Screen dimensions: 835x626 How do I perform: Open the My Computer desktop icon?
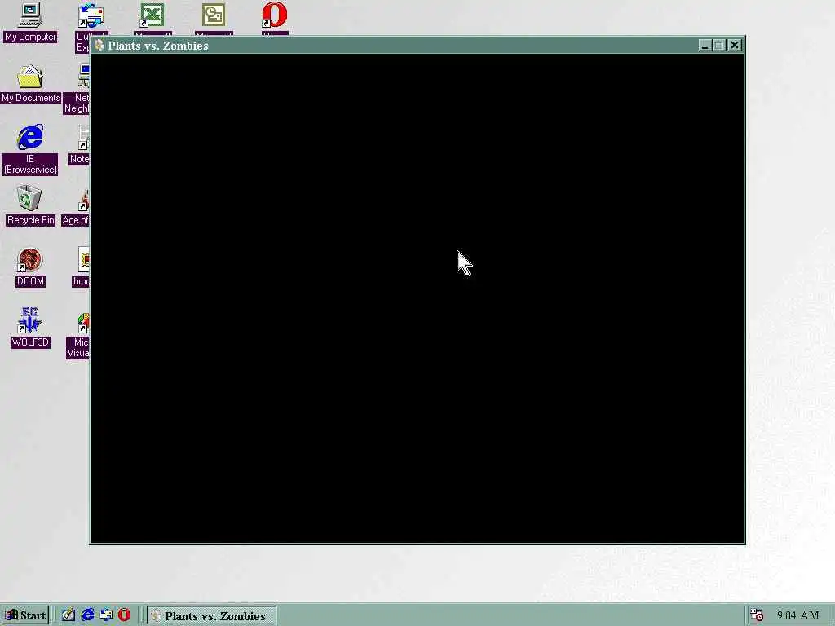pos(30,21)
